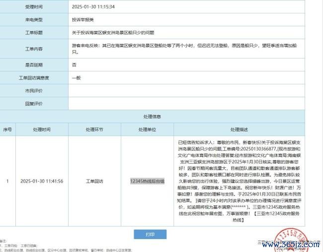The image size is (323, 252).
Task: Click the 处理描述 column header
Action: pyautogui.click(x=239, y=129)
